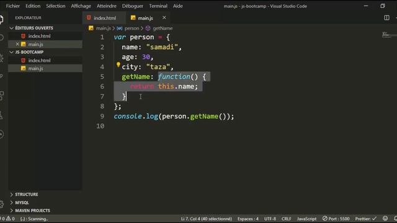Click this.name on line 6

(176, 87)
